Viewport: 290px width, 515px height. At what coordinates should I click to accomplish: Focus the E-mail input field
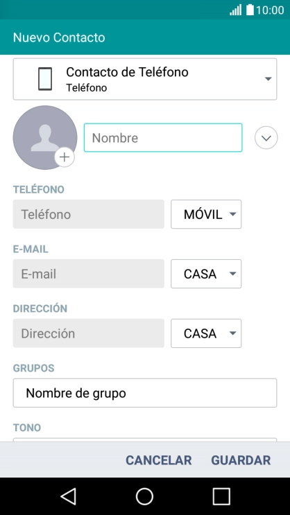pyautogui.click(x=88, y=274)
